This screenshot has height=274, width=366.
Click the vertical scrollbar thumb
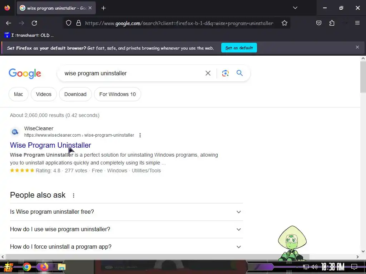pyautogui.click(x=363, y=77)
